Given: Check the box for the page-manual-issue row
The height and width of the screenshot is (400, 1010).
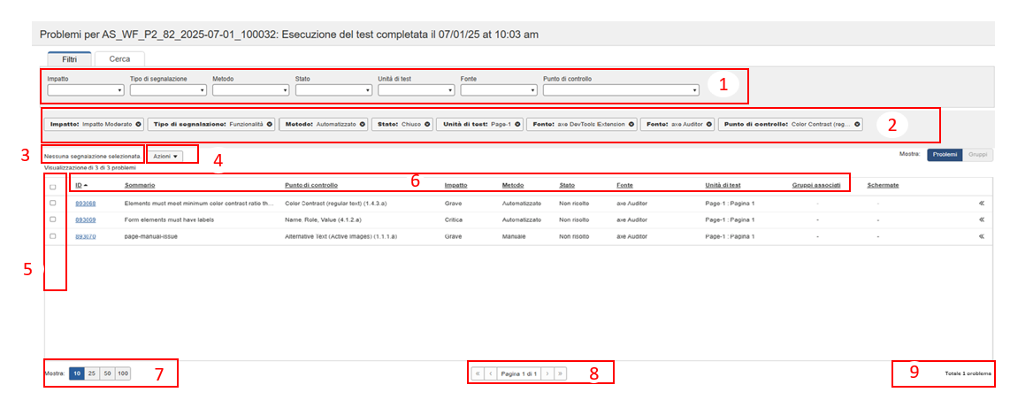Looking at the screenshot, I should click(x=53, y=236).
